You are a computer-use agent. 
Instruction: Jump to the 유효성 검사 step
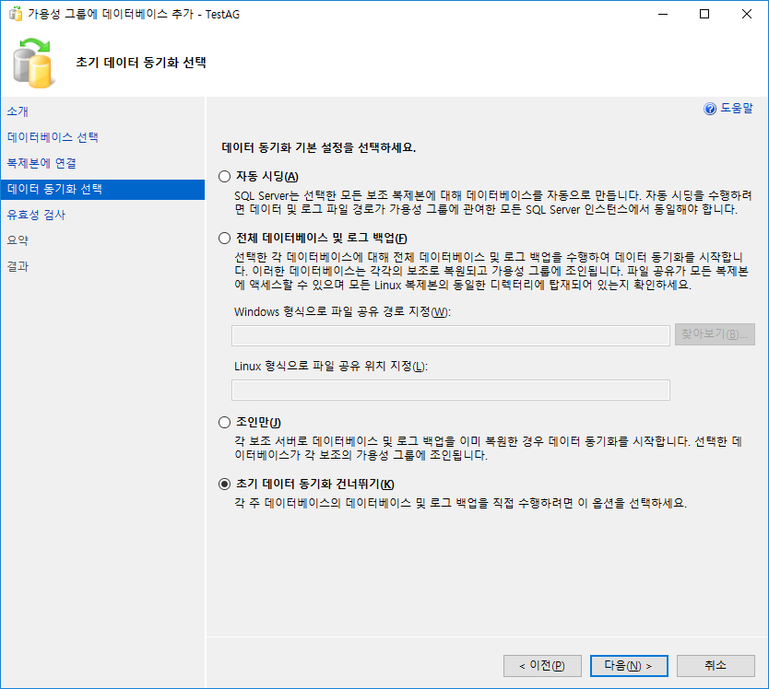[36, 215]
